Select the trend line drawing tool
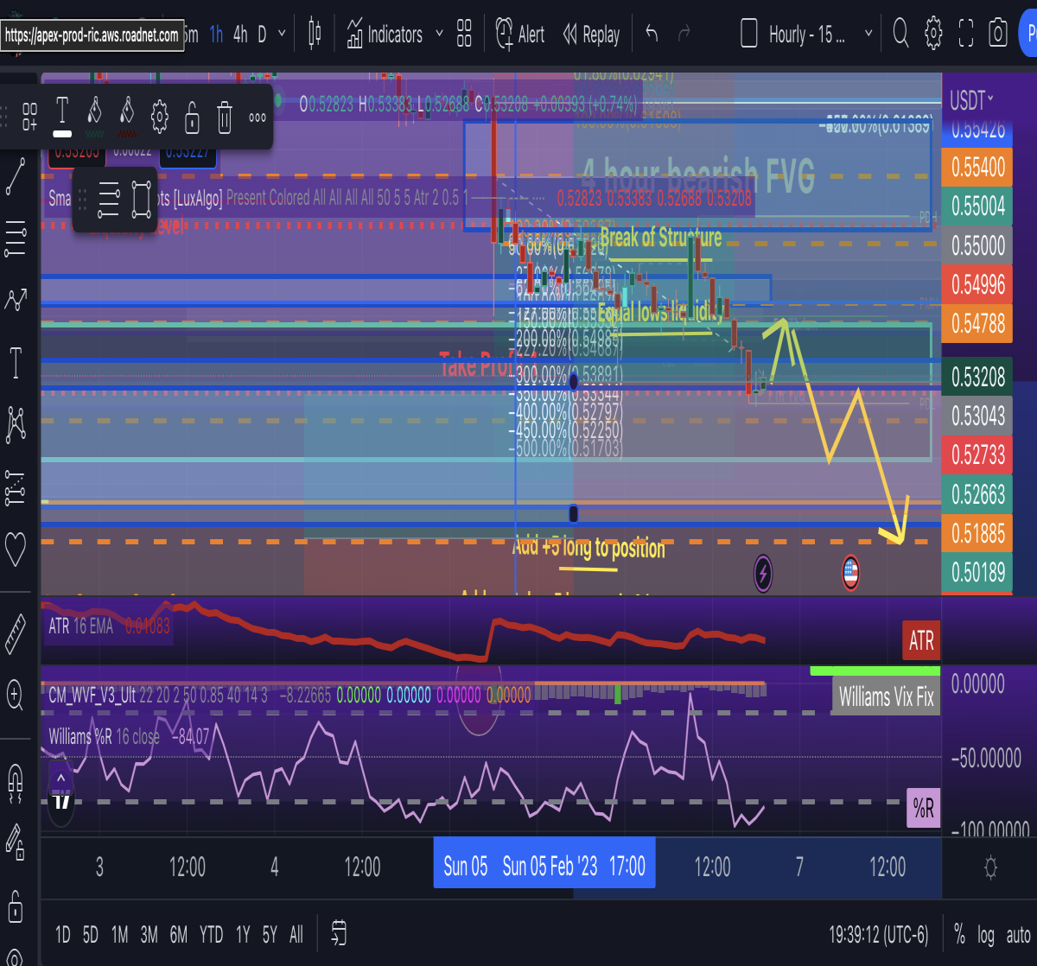Viewport: 1037px width, 966px height. [x=16, y=176]
